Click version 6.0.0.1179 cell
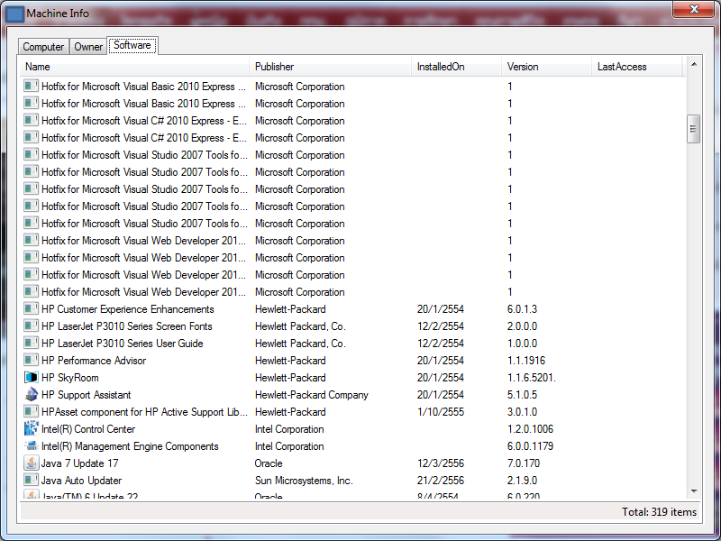 530,445
